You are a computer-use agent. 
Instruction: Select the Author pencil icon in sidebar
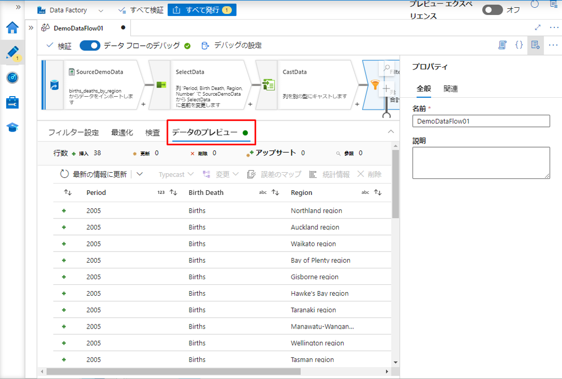tap(12, 52)
